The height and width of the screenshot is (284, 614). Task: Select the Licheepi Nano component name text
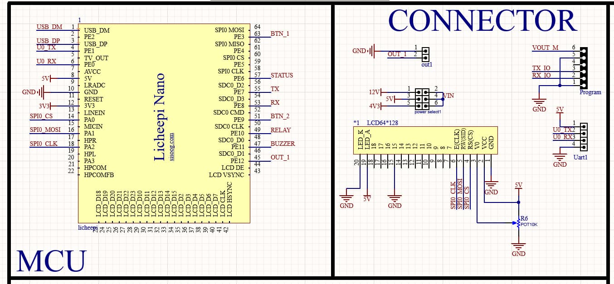160,117
